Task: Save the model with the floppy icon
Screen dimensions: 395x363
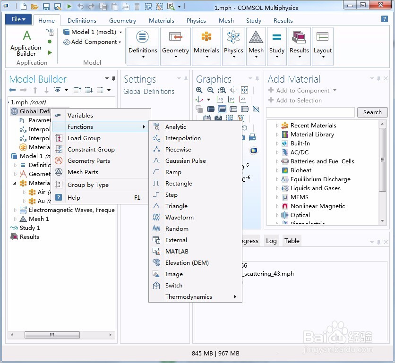Action: [46, 7]
